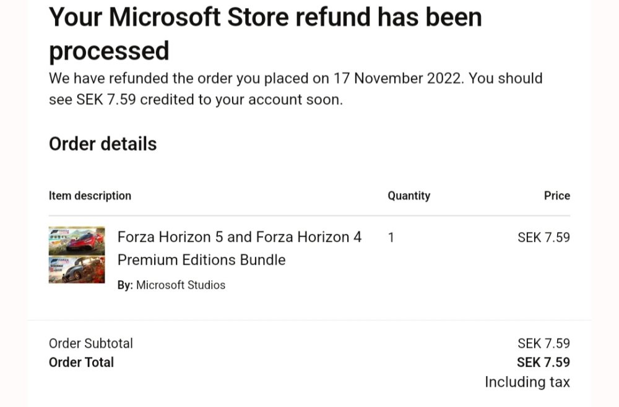Click the Quantity column header

pos(409,195)
